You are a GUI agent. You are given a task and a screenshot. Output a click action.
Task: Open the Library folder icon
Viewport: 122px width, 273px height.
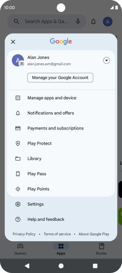18,159
